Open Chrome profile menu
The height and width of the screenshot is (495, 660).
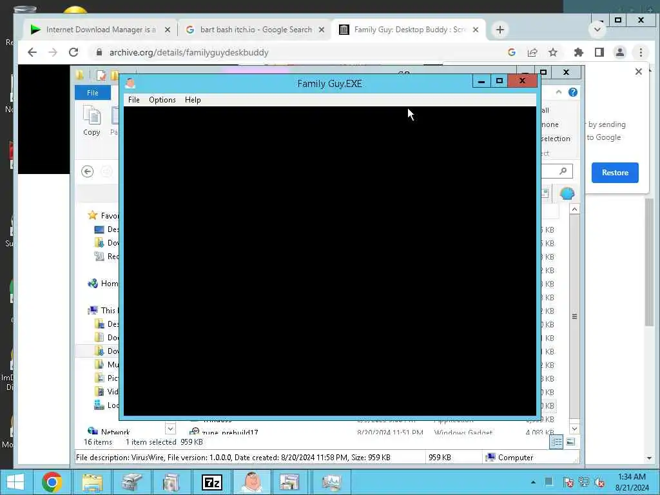tap(620, 52)
